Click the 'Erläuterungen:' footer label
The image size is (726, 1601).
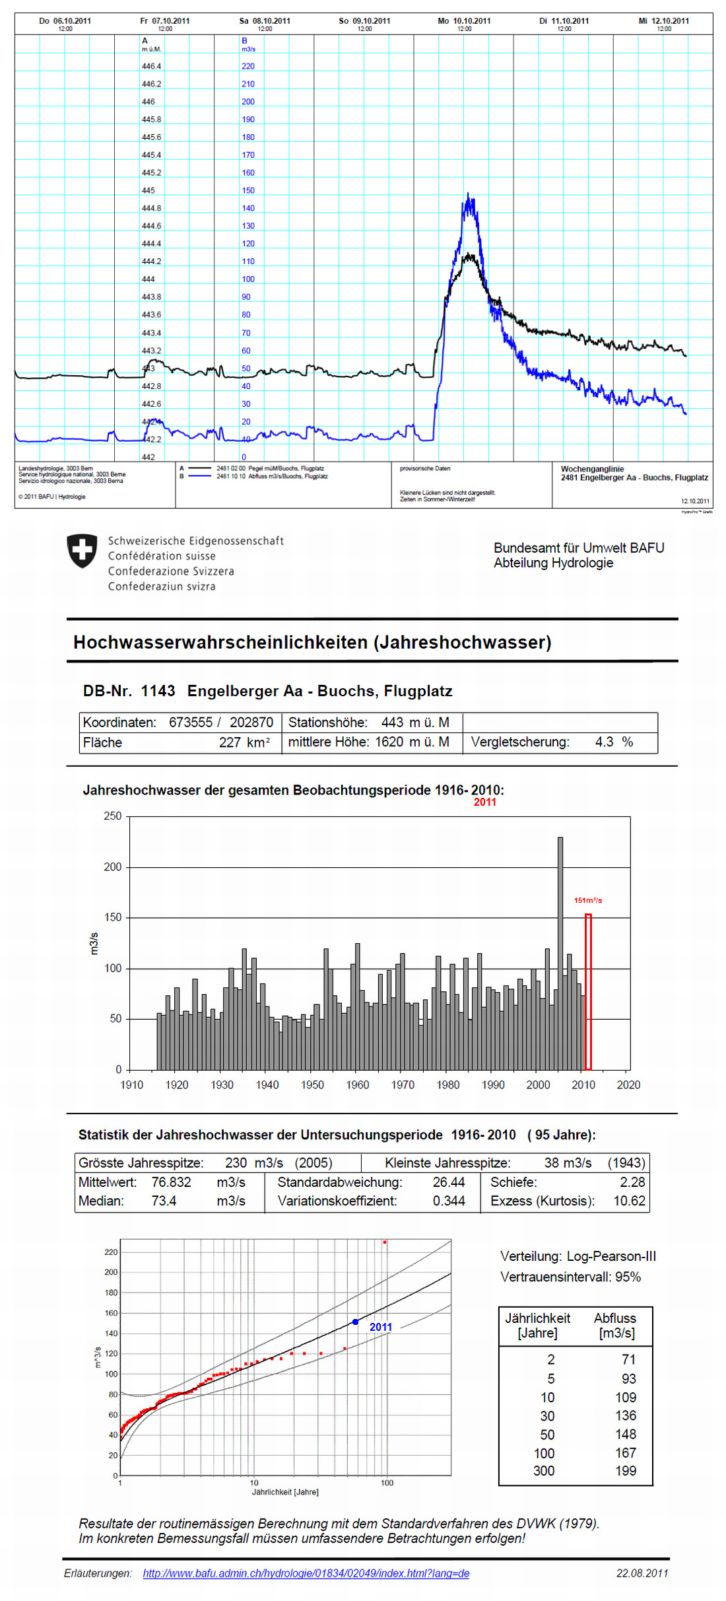pyautogui.click(x=98, y=1573)
